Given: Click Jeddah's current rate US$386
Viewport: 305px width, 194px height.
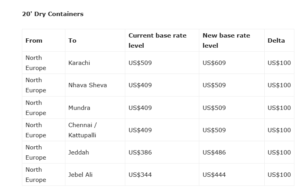Looking at the screenshot, I should pos(140,153).
